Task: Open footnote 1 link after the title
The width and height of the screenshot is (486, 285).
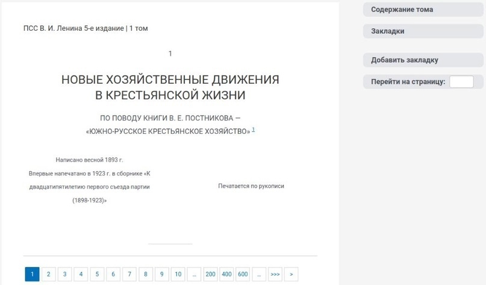Action: pyautogui.click(x=253, y=130)
